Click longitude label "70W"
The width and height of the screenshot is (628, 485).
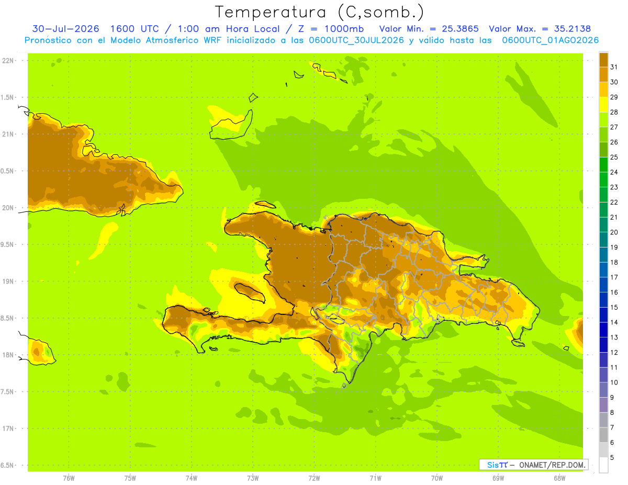pos(437,478)
